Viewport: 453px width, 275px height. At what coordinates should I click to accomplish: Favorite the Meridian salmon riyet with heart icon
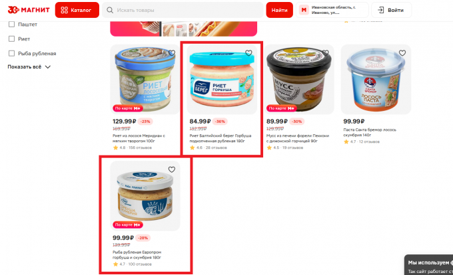pyautogui.click(x=172, y=53)
